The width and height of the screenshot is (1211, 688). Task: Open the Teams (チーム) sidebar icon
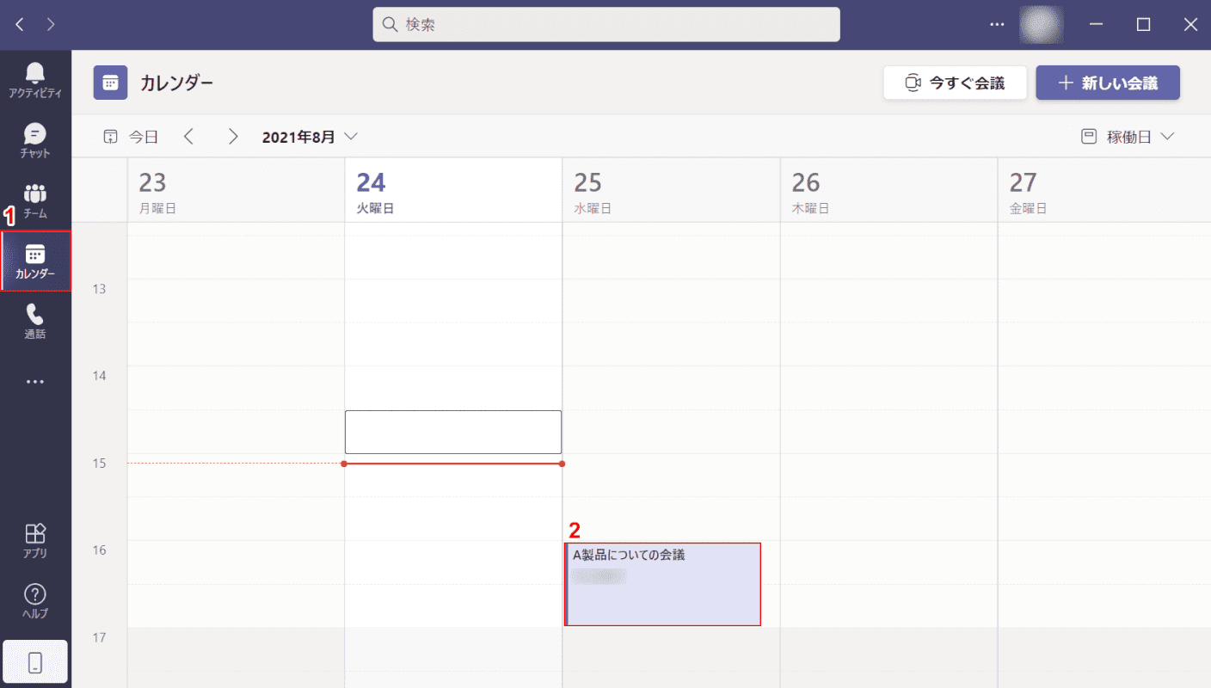point(35,201)
